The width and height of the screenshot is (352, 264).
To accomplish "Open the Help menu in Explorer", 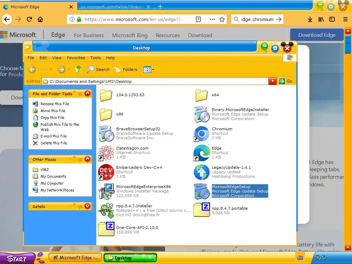I will [110, 58].
